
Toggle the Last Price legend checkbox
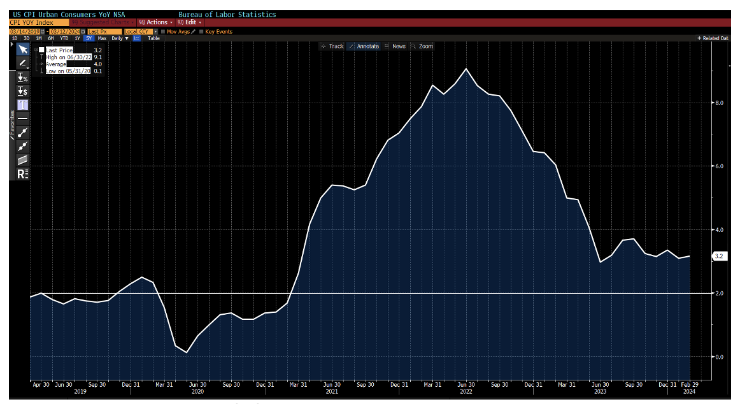(42, 50)
